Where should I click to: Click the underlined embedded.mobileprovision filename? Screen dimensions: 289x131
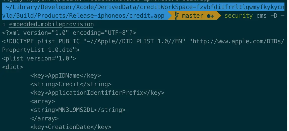[51, 24]
